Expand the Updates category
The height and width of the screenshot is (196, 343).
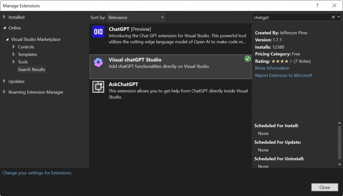(4, 81)
